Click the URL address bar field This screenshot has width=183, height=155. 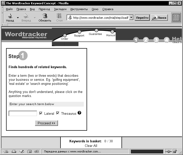pyautogui.click(x=100, y=18)
